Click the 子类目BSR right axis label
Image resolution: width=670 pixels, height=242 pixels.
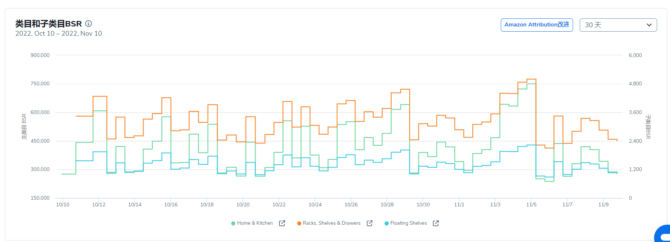pyautogui.click(x=648, y=127)
